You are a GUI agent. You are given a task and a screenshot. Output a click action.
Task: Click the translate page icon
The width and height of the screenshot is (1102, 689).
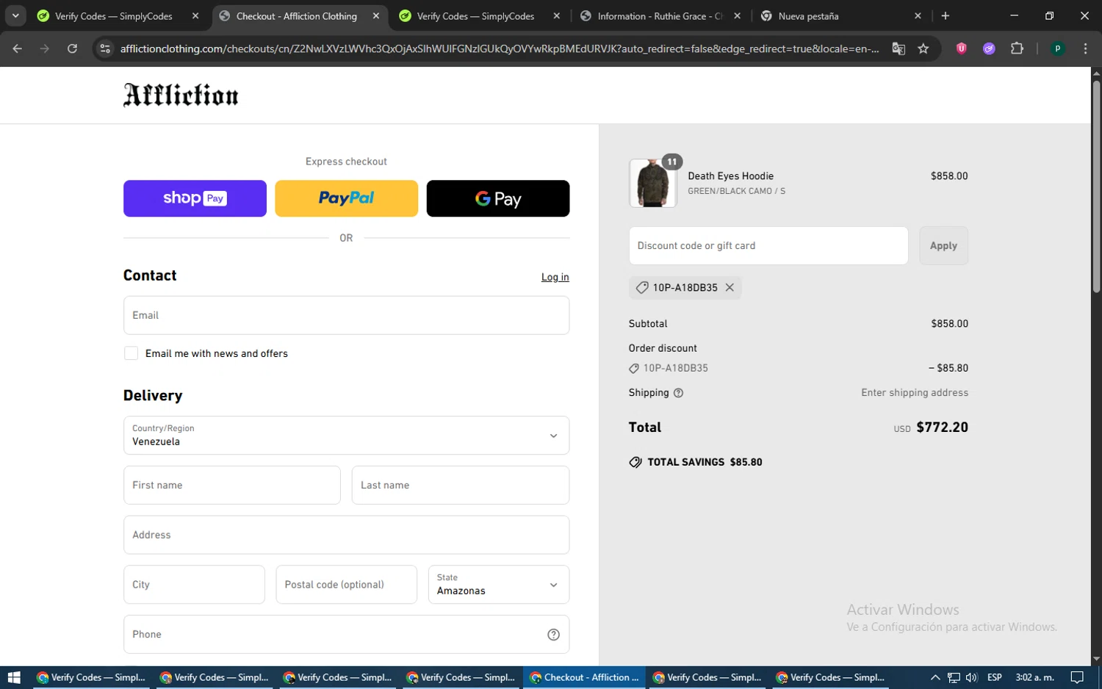coord(898,48)
